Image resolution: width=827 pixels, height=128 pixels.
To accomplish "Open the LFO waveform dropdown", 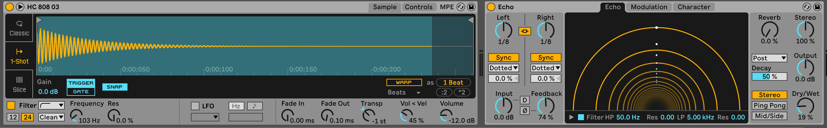I will click(x=205, y=117).
